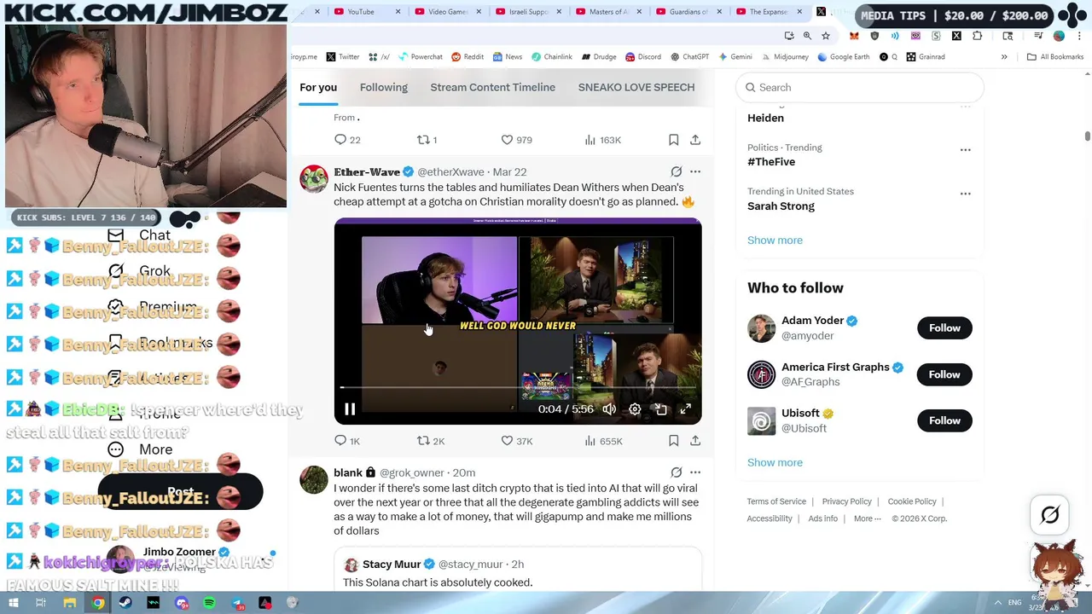The height and width of the screenshot is (614, 1092).
Task: Share the top post with 163K views
Action: 695,140
